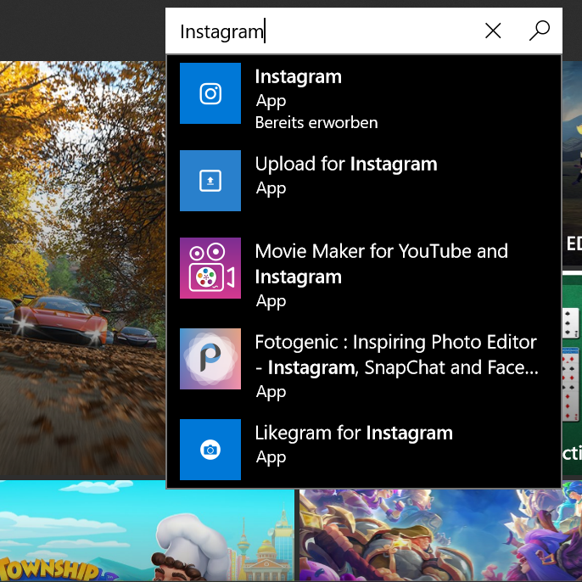Open the solitaire cards tile

572,375
